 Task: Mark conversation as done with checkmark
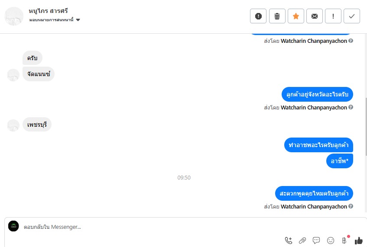point(352,16)
